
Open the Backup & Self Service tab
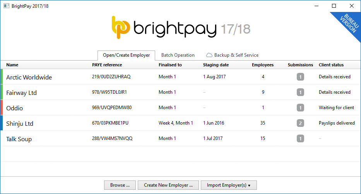tap(232, 55)
